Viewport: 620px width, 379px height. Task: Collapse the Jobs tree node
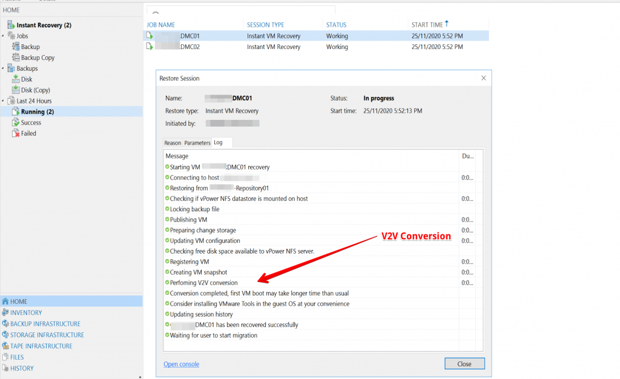click(3, 36)
